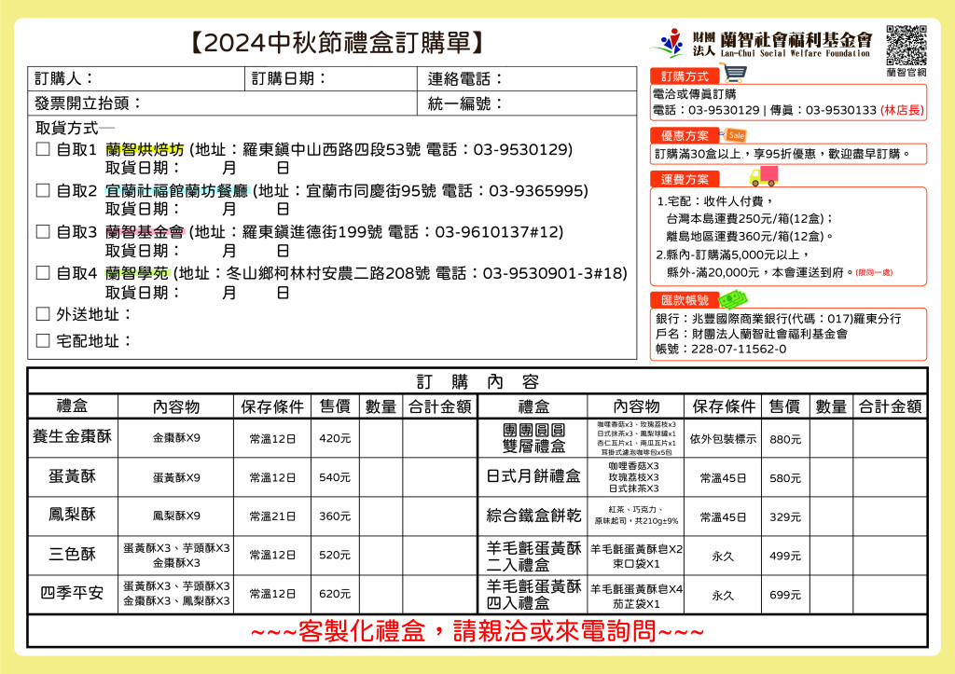The image size is (955, 674).
Task: Click the cash icon beside 匯款帳號
Action: [x=733, y=299]
